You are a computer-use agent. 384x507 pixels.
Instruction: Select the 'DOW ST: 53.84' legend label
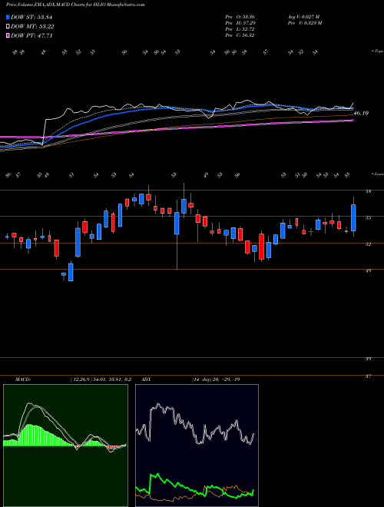coord(31,17)
